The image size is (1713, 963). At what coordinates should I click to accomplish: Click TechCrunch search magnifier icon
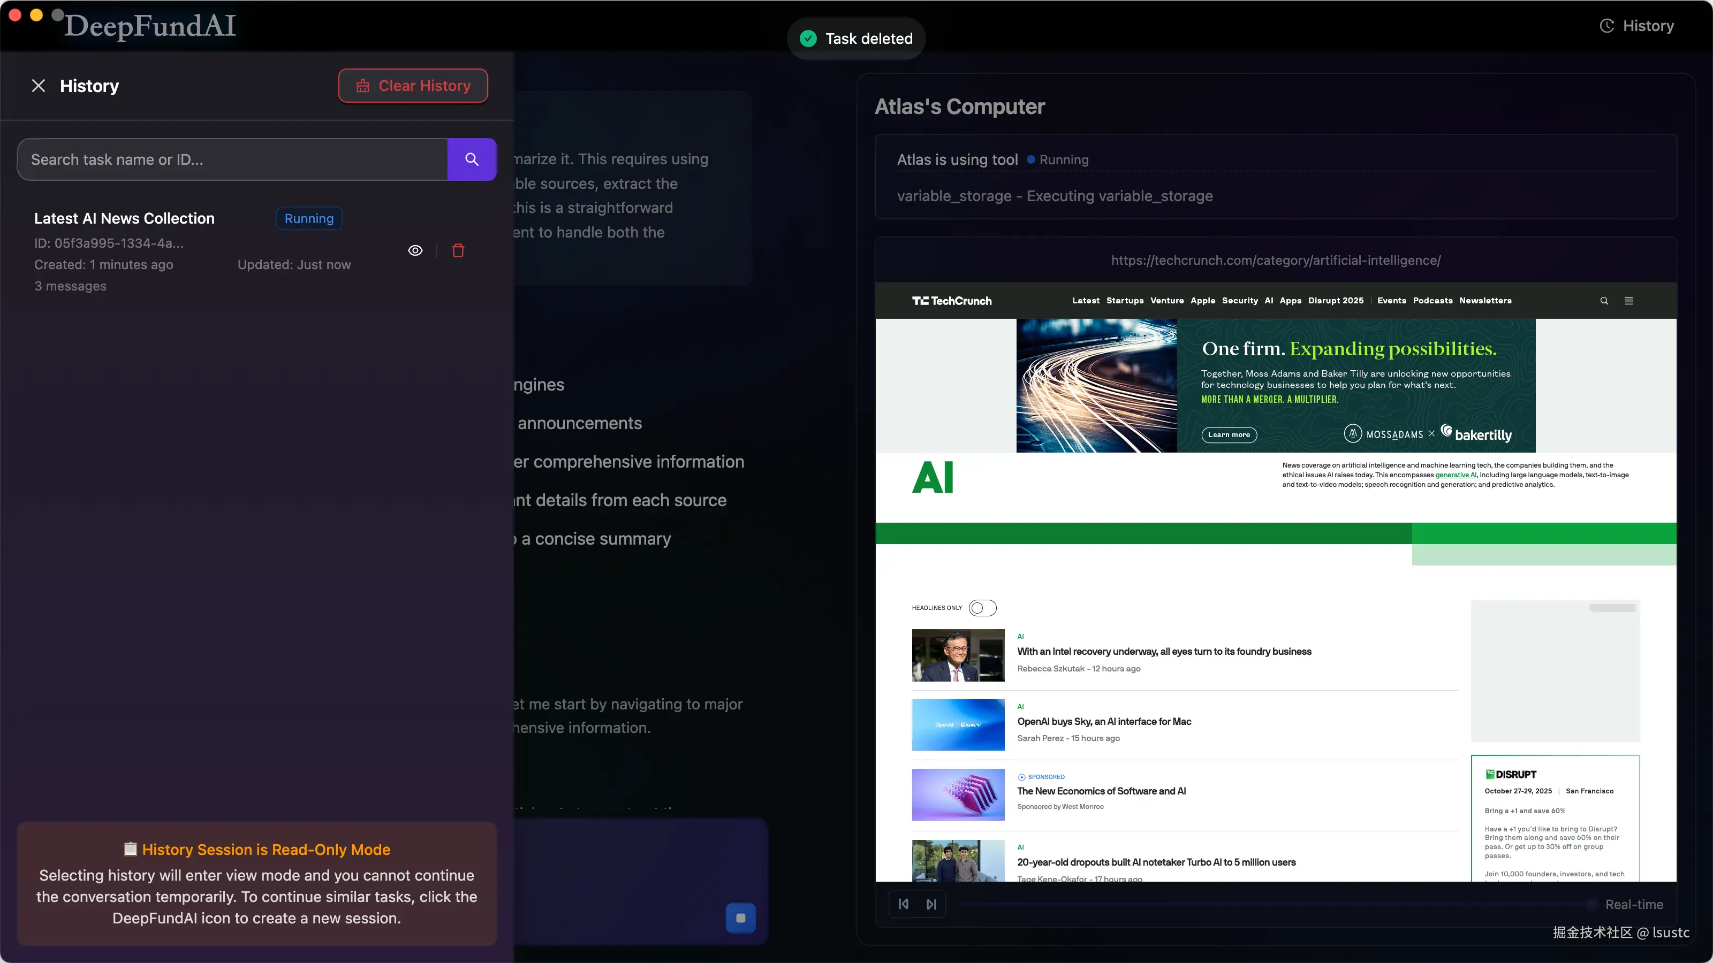click(1604, 301)
